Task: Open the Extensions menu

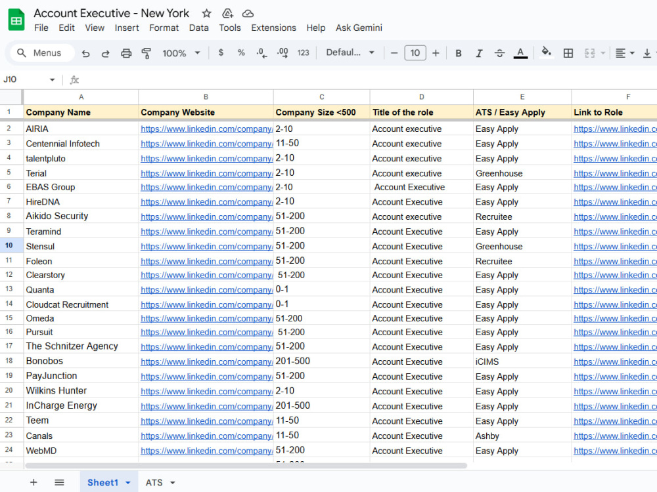Action: [x=273, y=28]
